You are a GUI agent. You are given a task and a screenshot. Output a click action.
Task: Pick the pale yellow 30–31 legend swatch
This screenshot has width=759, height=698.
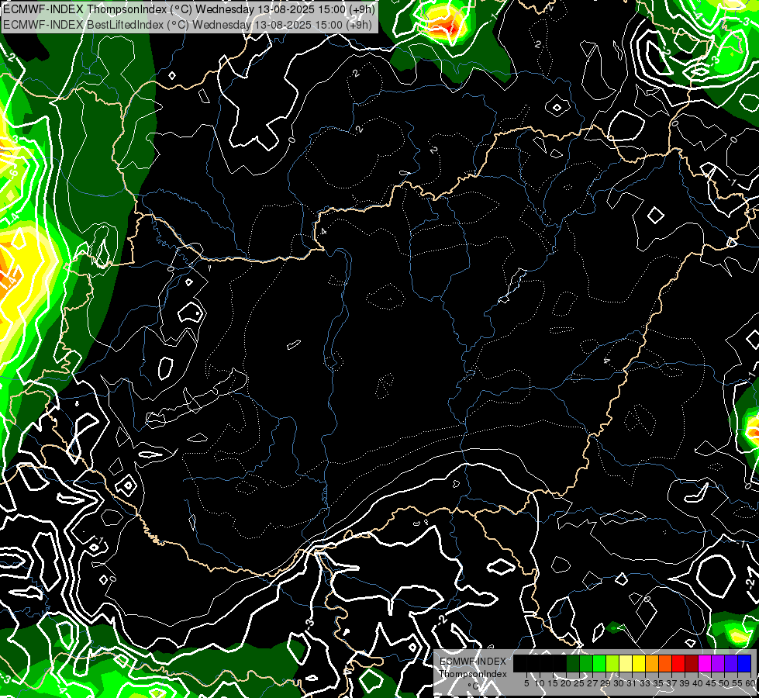(626, 663)
